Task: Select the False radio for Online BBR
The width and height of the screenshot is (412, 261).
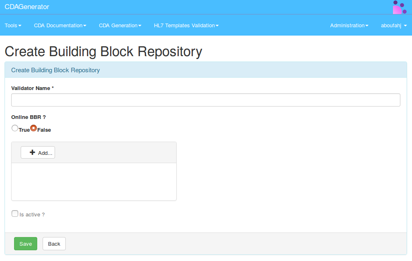Action: pos(34,128)
